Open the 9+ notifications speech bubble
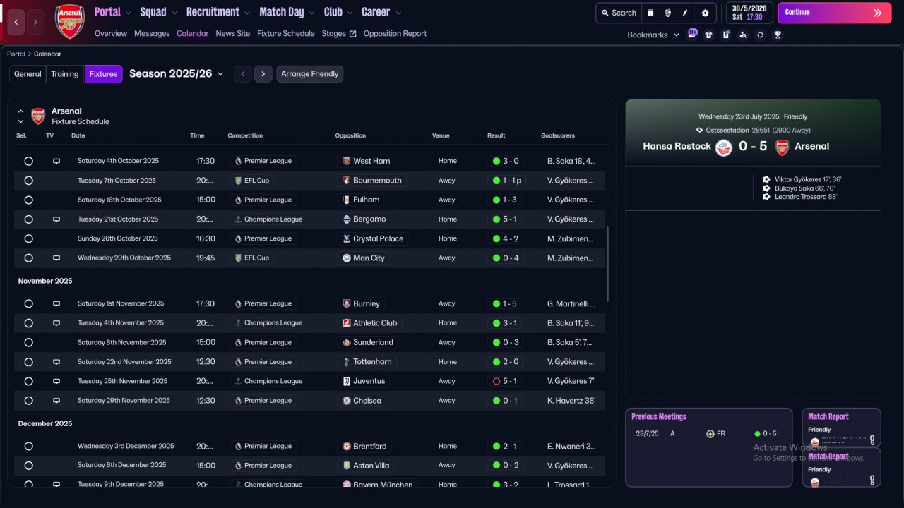 pos(692,33)
